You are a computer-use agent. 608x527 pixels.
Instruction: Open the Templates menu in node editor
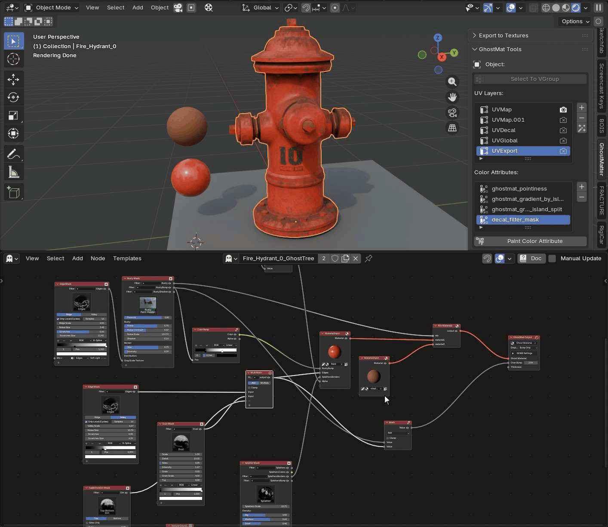pos(127,259)
